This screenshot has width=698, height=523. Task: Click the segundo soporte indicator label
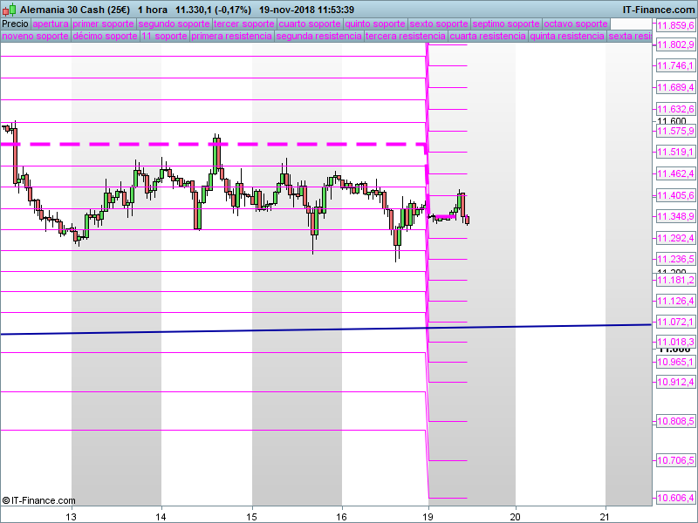point(174,24)
